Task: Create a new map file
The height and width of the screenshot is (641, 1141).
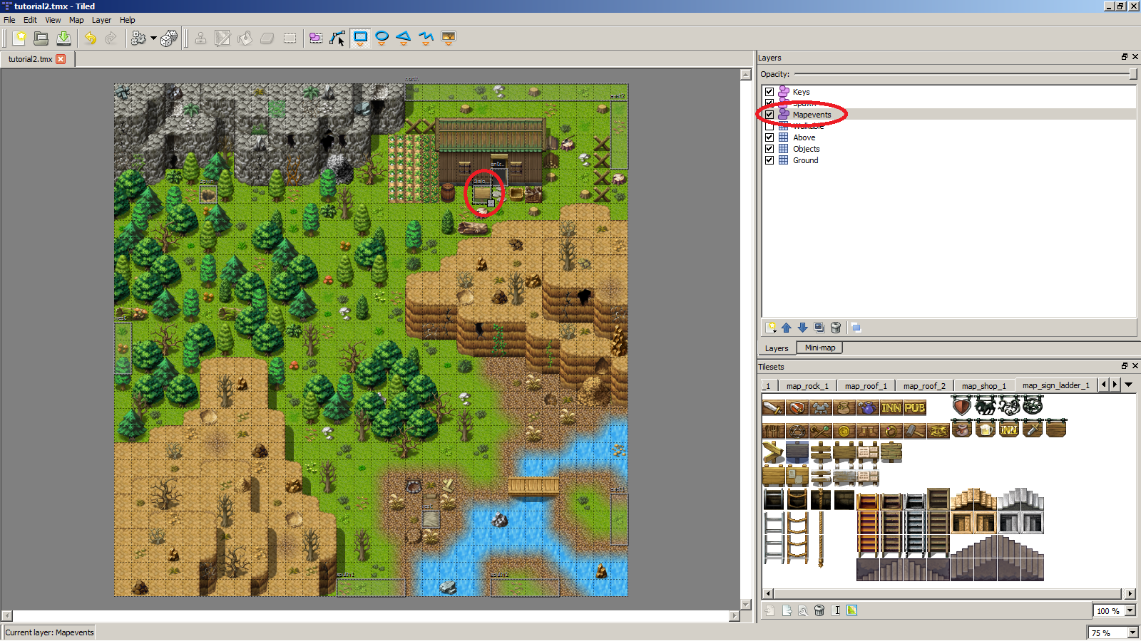Action: (19, 38)
